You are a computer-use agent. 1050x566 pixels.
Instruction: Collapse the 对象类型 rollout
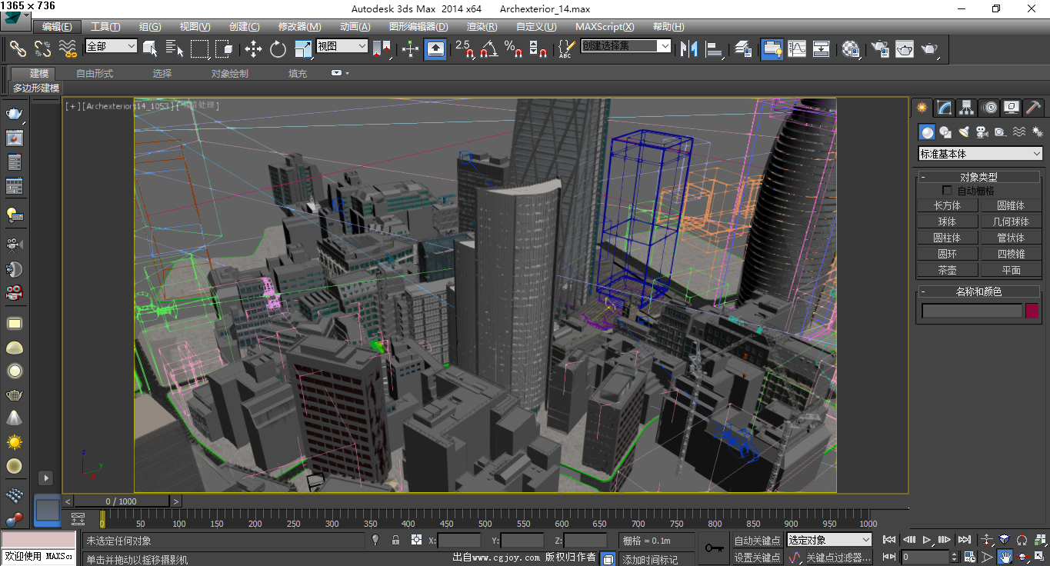[978, 177]
